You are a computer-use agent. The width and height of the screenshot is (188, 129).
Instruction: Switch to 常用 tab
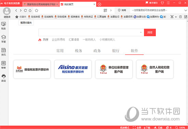coord(60,51)
